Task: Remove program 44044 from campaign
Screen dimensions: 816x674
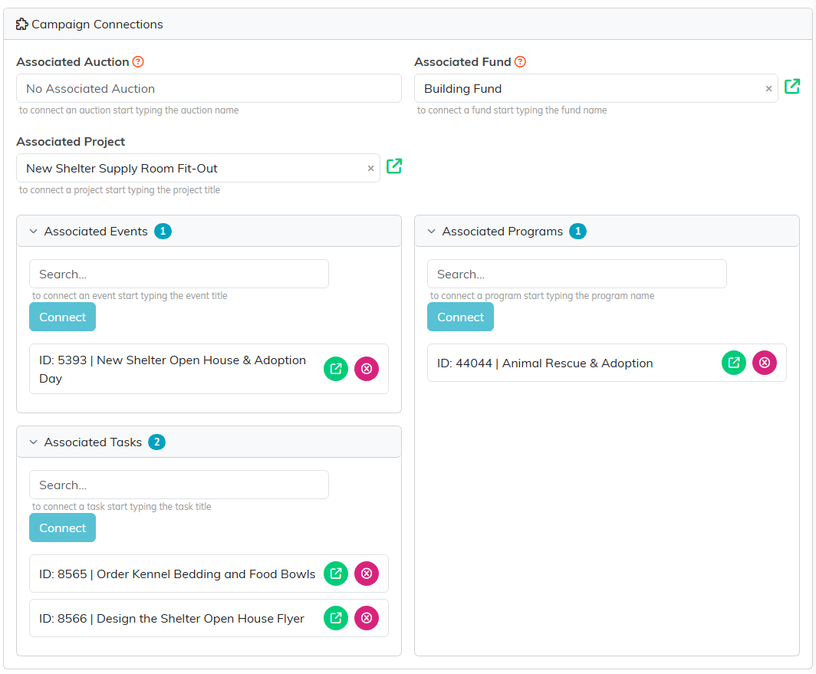Action: pos(765,363)
